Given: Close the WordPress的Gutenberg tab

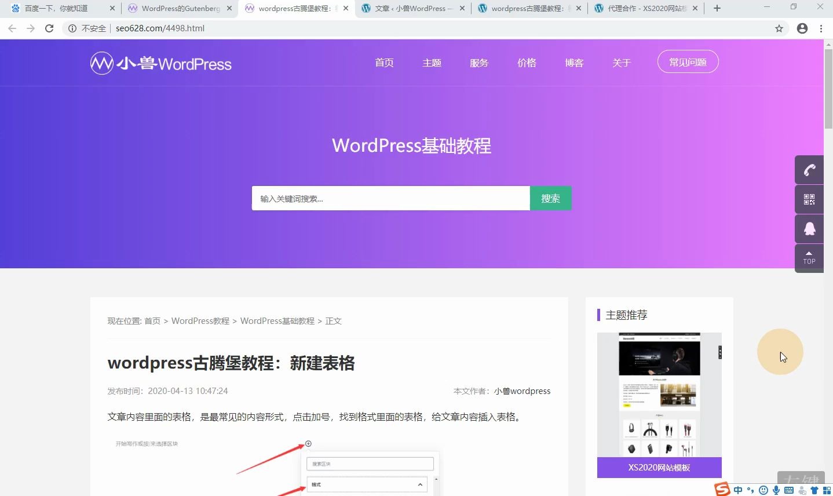Looking at the screenshot, I should click(x=229, y=8).
